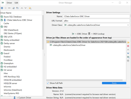Toggle the Show Full Path checkbox
This screenshot has height=99, width=131.
[x=48, y=83]
